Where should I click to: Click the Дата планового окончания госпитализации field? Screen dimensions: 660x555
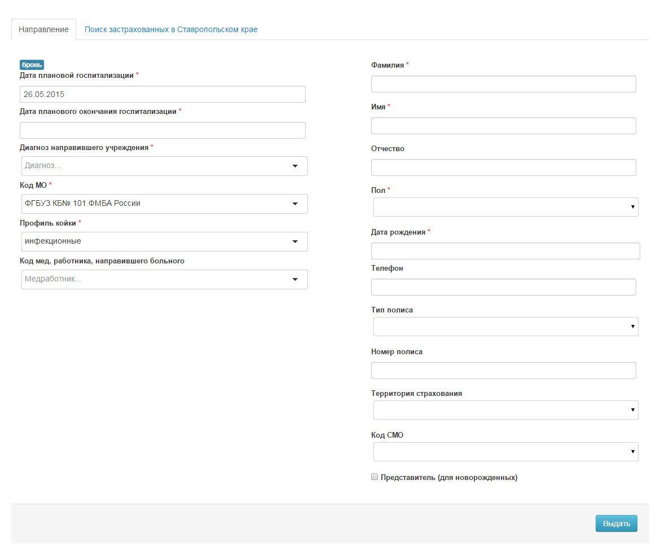tap(162, 130)
